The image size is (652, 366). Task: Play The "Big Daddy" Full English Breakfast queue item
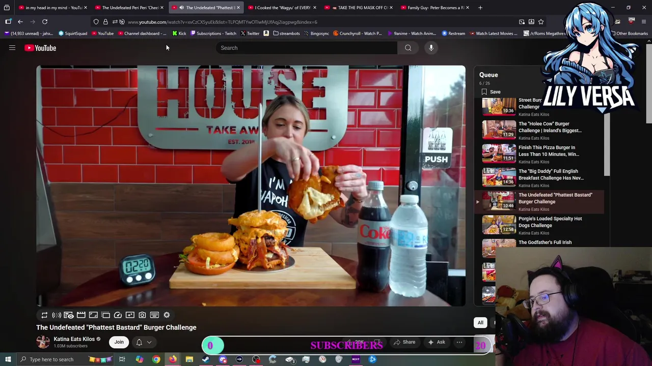[540, 178]
